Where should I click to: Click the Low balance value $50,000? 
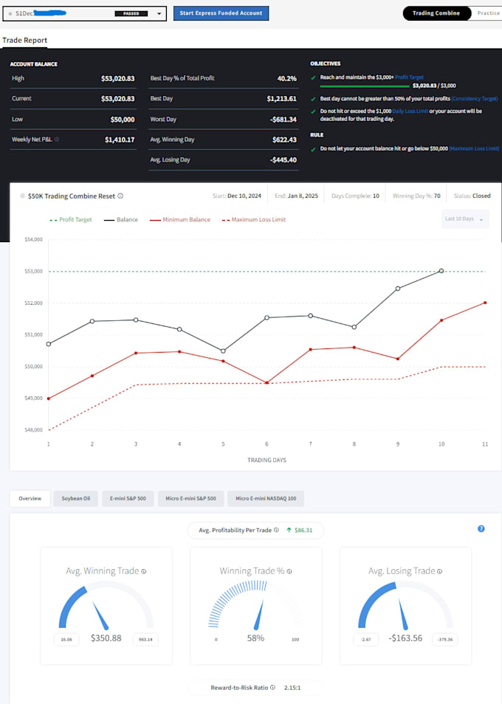point(123,120)
